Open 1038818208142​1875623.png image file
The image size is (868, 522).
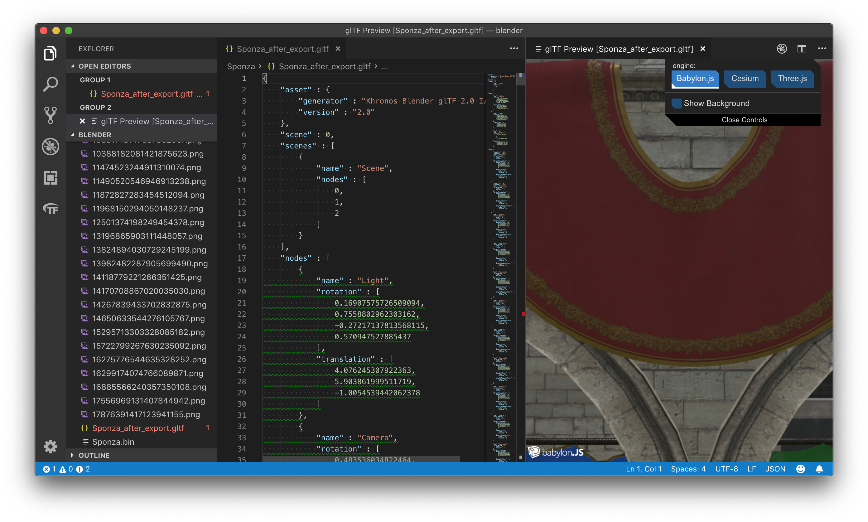pyautogui.click(x=141, y=154)
